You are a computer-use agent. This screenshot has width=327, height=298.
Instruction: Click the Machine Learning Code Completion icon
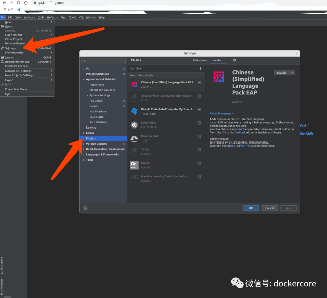(134, 179)
